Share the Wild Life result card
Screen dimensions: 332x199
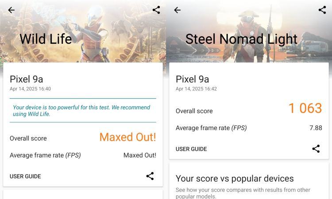[150, 176]
